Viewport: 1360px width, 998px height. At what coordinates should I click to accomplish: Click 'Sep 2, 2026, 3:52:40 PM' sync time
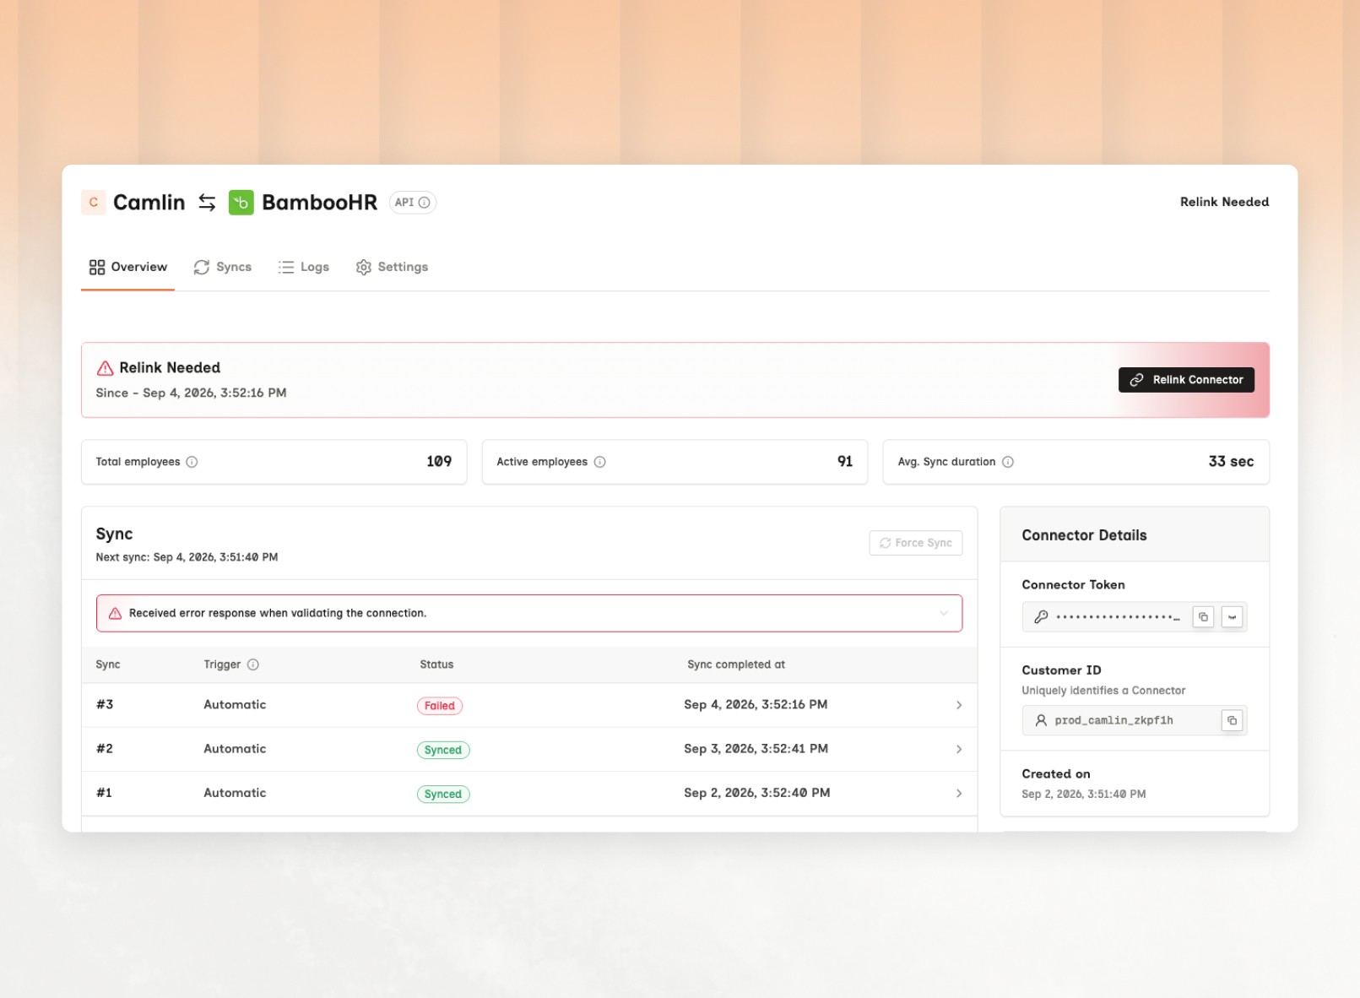coord(757,793)
